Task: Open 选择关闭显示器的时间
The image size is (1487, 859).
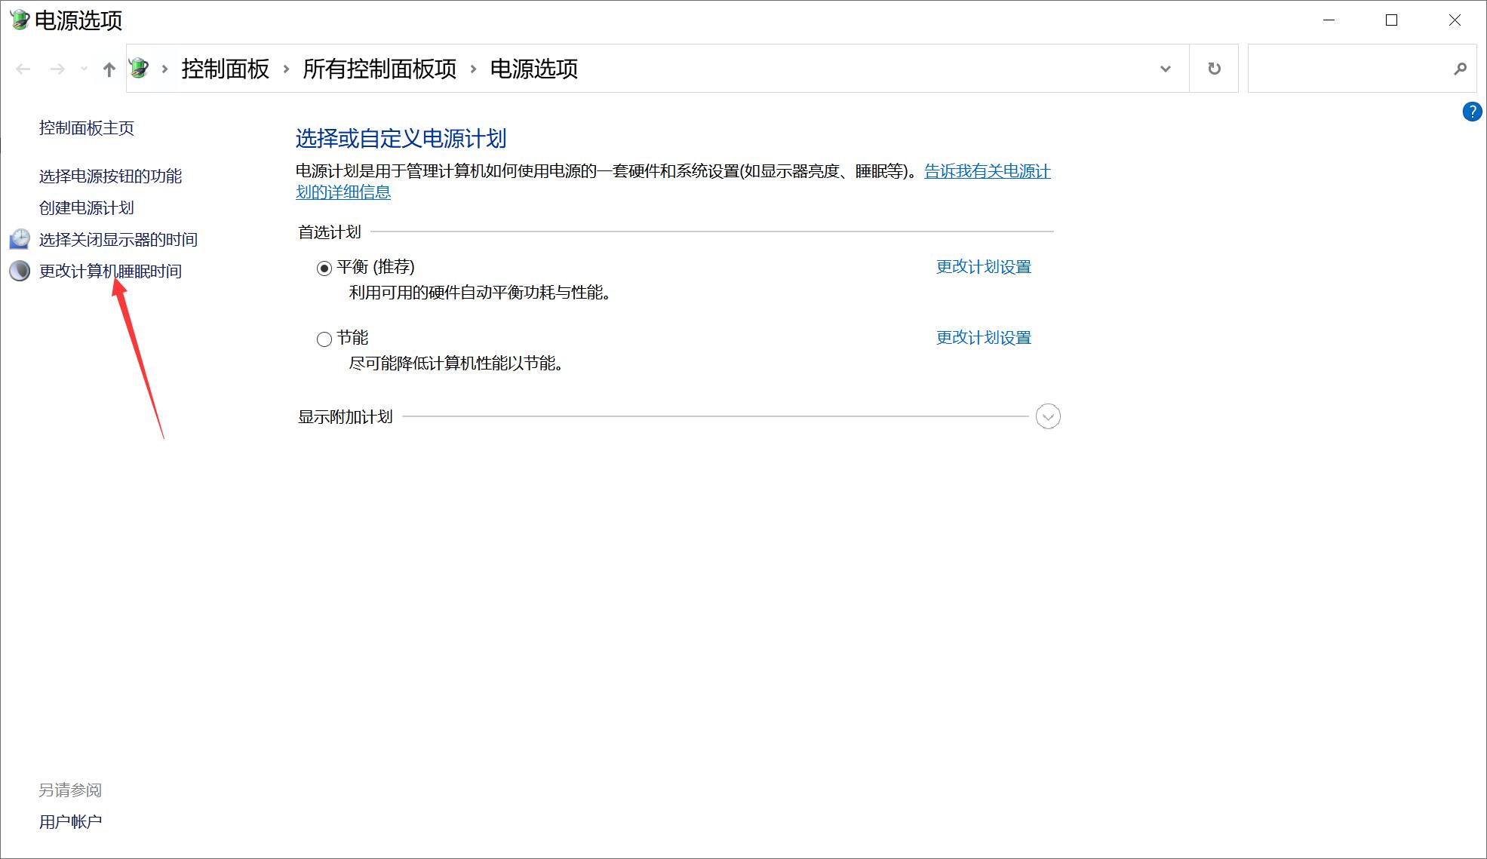Action: [x=118, y=240]
